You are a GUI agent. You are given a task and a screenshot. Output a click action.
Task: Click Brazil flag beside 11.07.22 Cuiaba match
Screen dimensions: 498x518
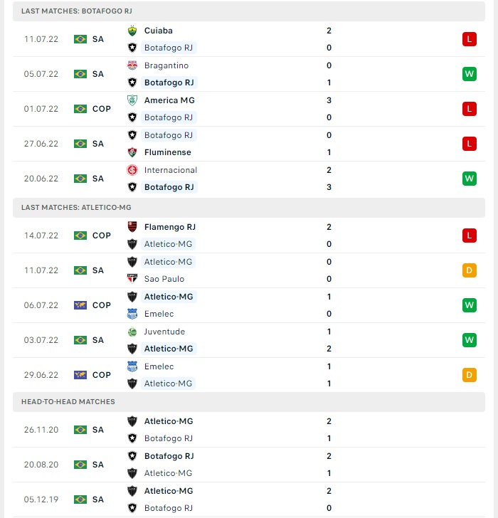coord(80,39)
